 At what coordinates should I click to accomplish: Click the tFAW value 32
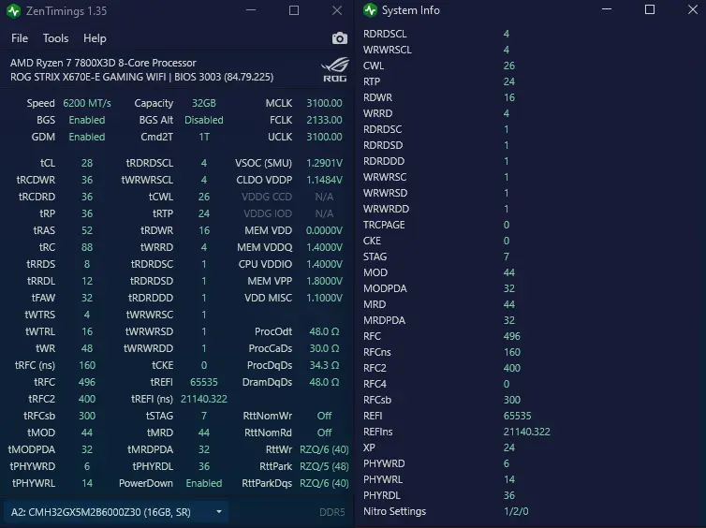pos(87,298)
